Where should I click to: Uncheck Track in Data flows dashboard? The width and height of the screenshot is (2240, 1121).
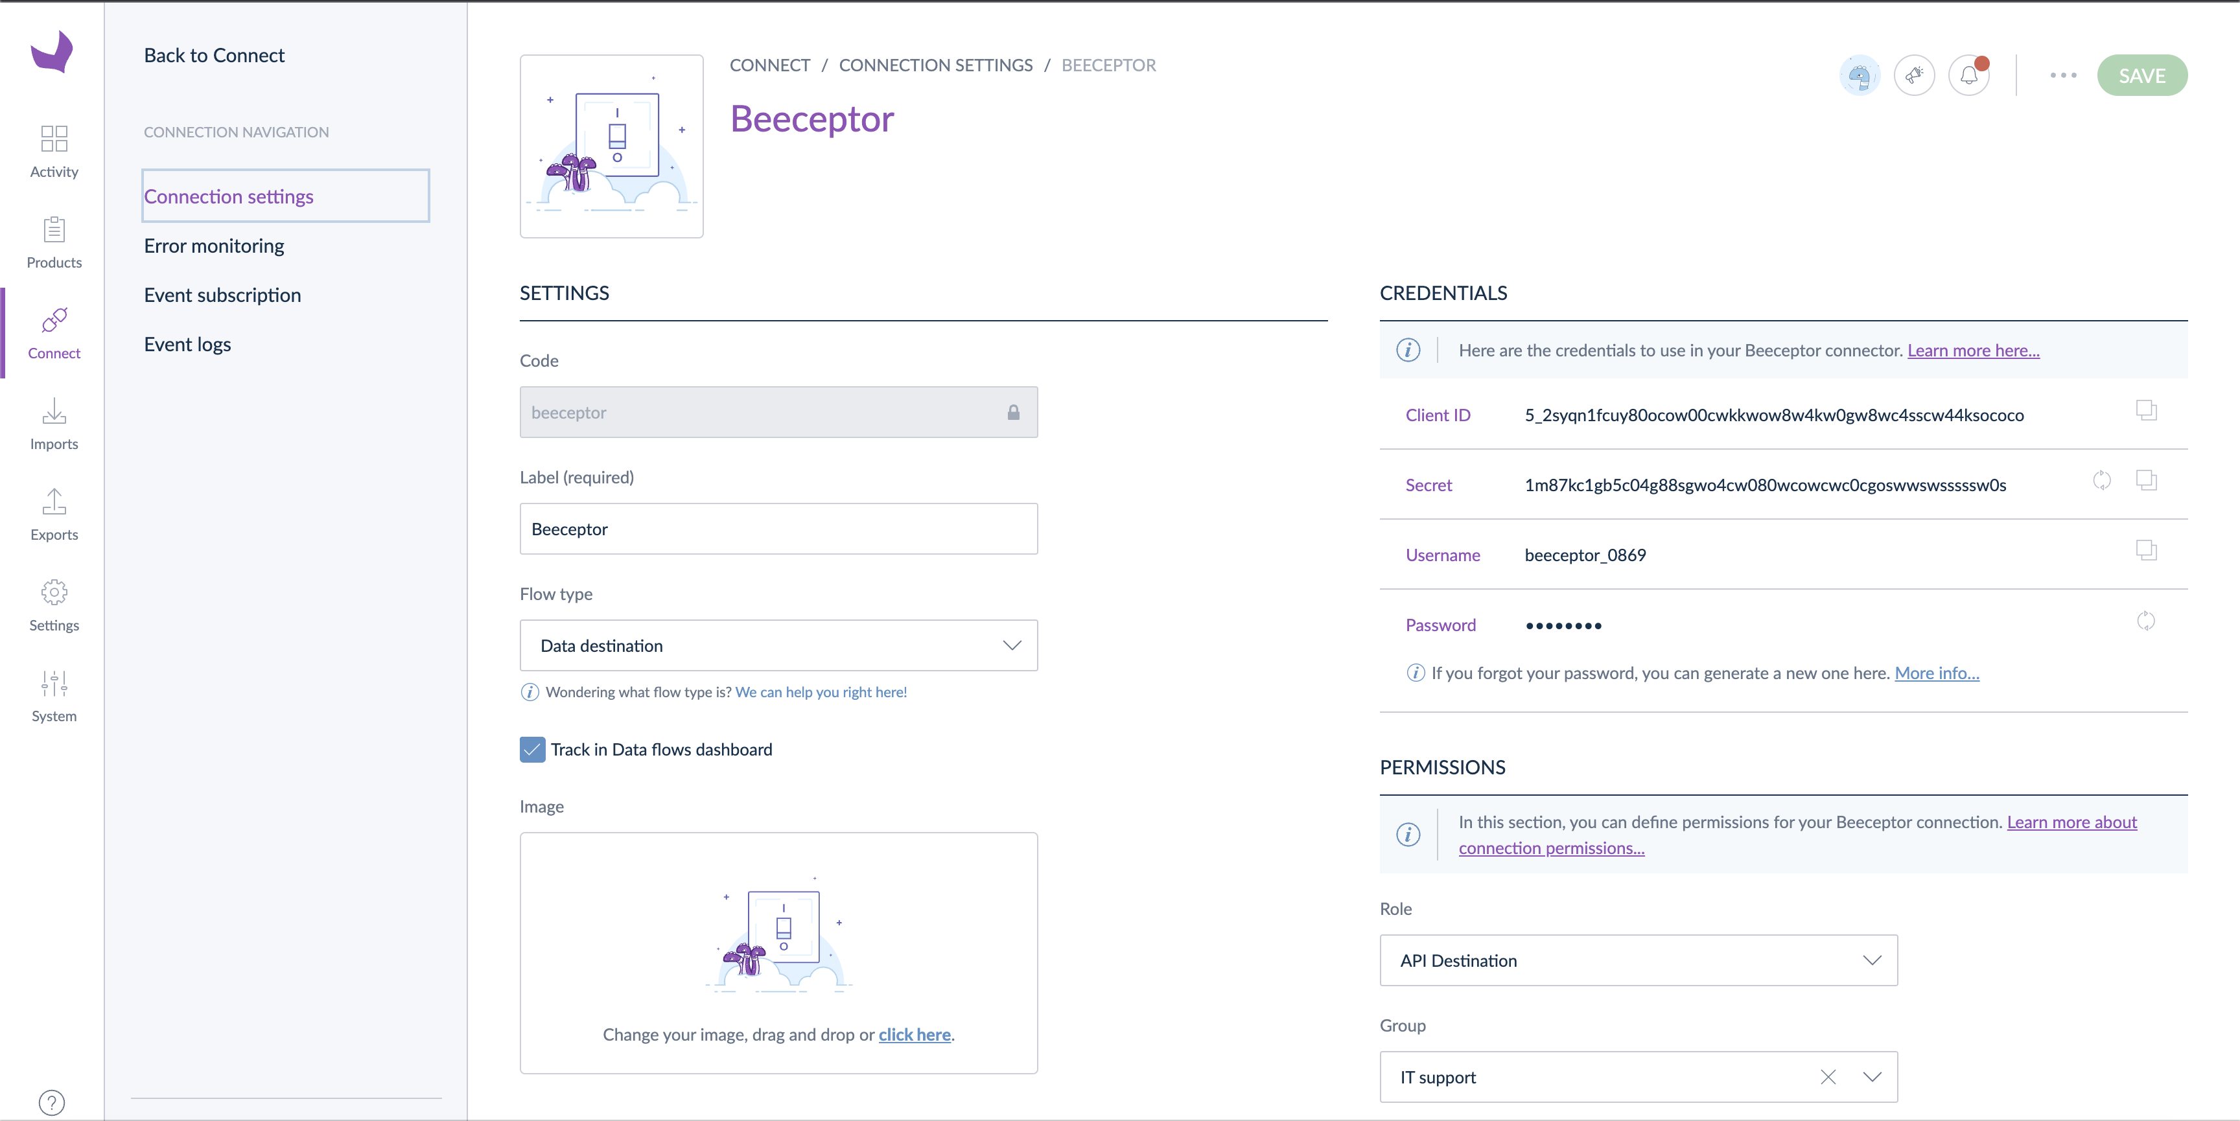[x=531, y=749]
